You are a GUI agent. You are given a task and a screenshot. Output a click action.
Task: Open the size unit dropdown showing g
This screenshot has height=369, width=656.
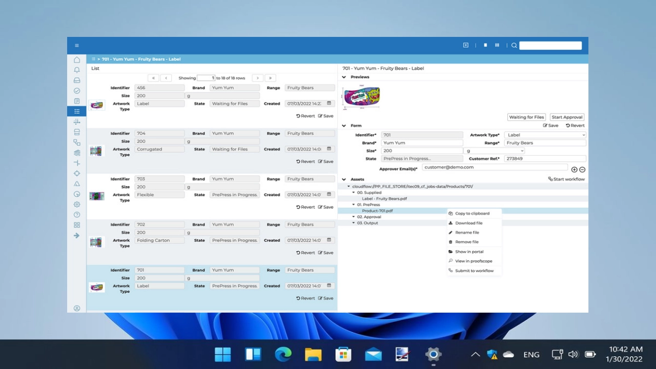495,151
